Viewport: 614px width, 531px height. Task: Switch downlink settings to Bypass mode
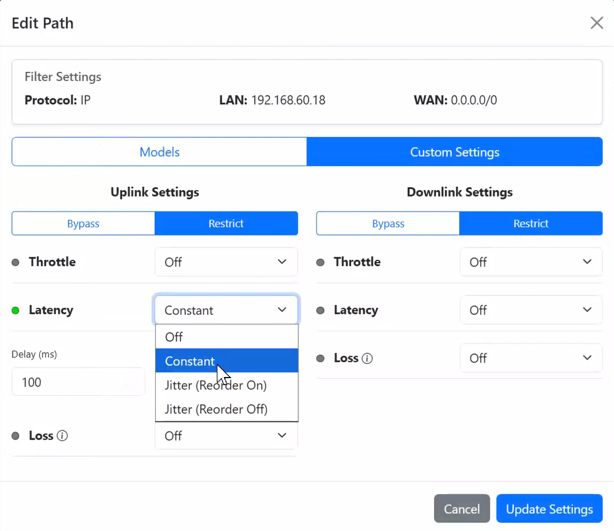tap(387, 224)
